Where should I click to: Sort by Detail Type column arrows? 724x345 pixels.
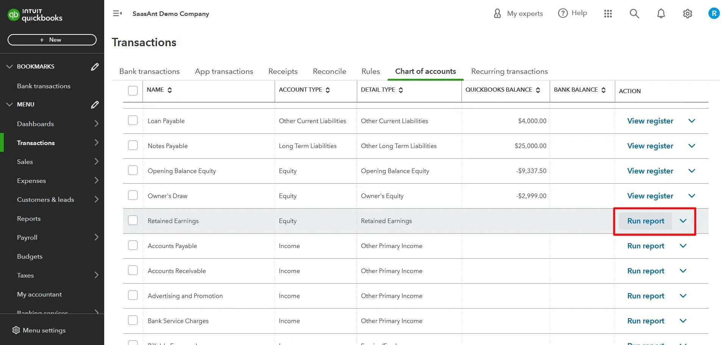click(x=401, y=90)
